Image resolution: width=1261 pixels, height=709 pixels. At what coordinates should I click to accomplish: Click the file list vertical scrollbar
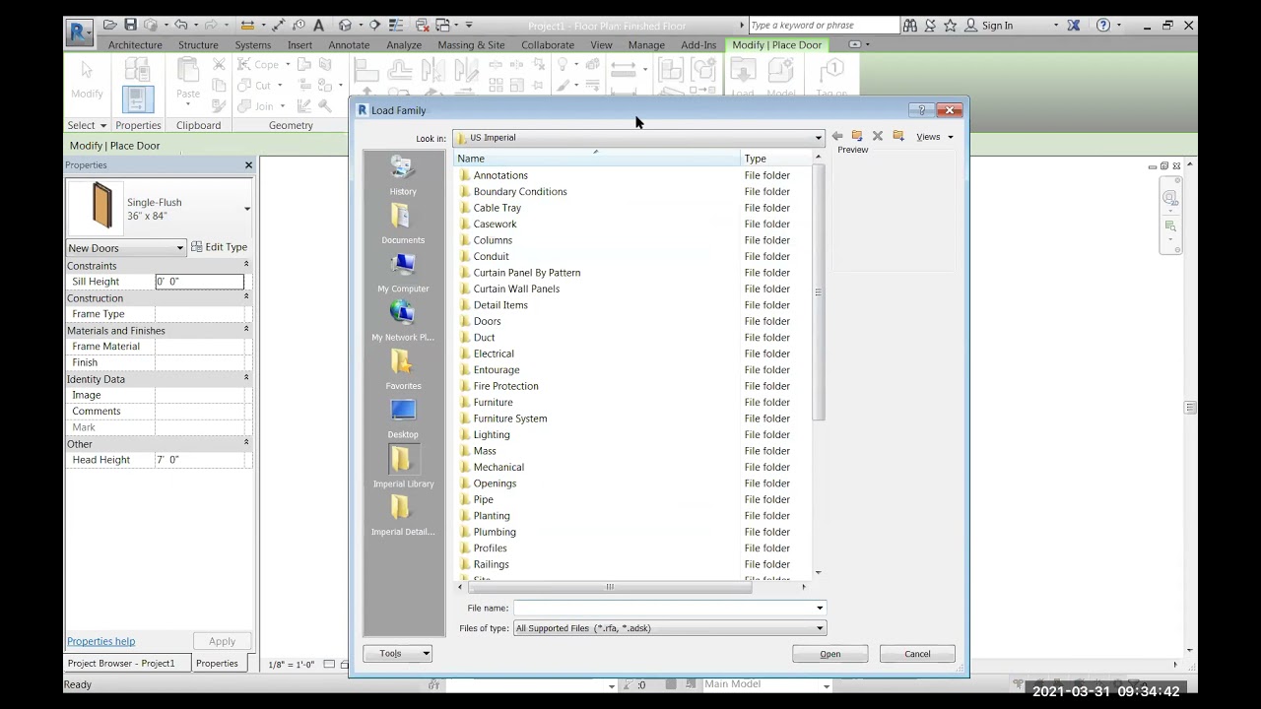pos(818,294)
